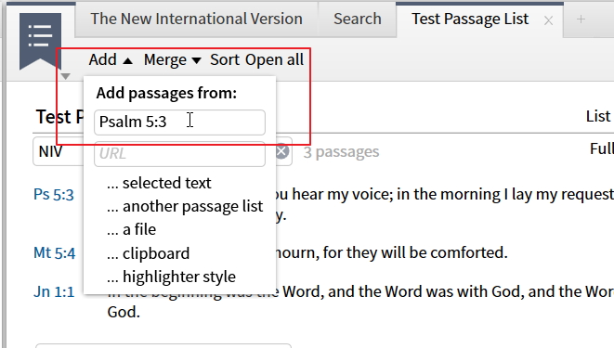Select the Test Passage List tab
Image resolution: width=614 pixels, height=348 pixels.
point(470,19)
